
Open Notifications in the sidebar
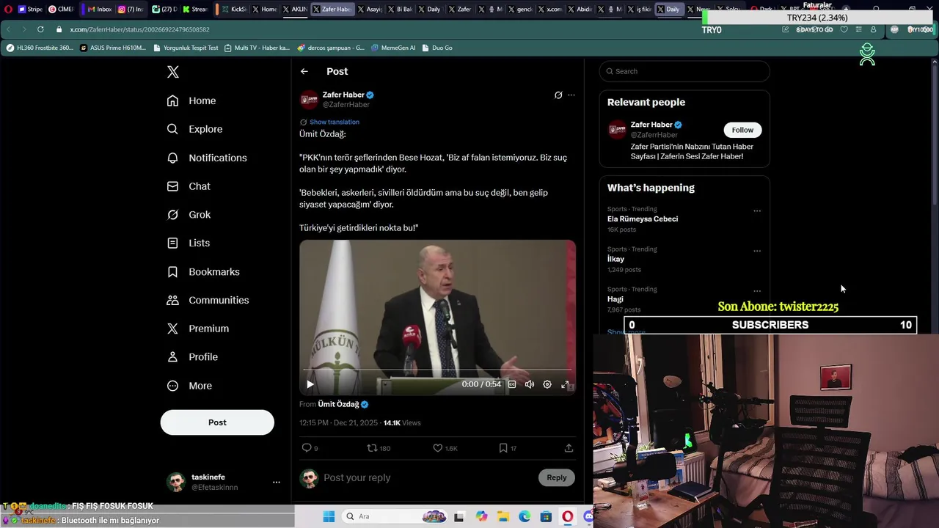tap(207, 158)
